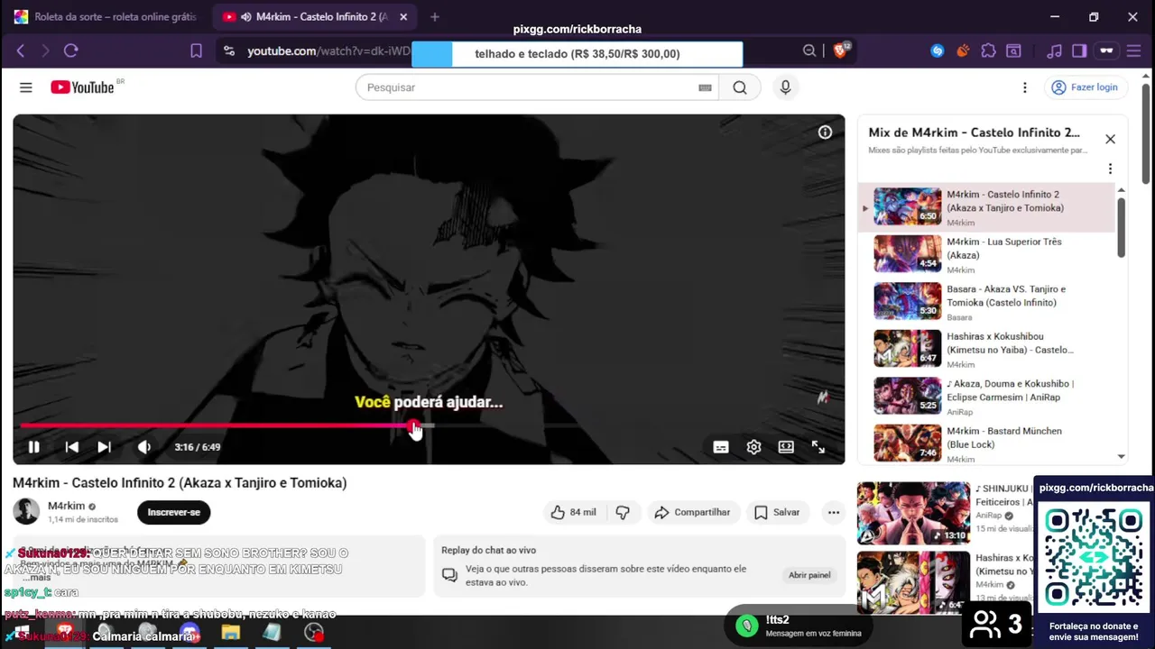Go forward in browser
The image size is (1155, 649).
[x=45, y=50]
